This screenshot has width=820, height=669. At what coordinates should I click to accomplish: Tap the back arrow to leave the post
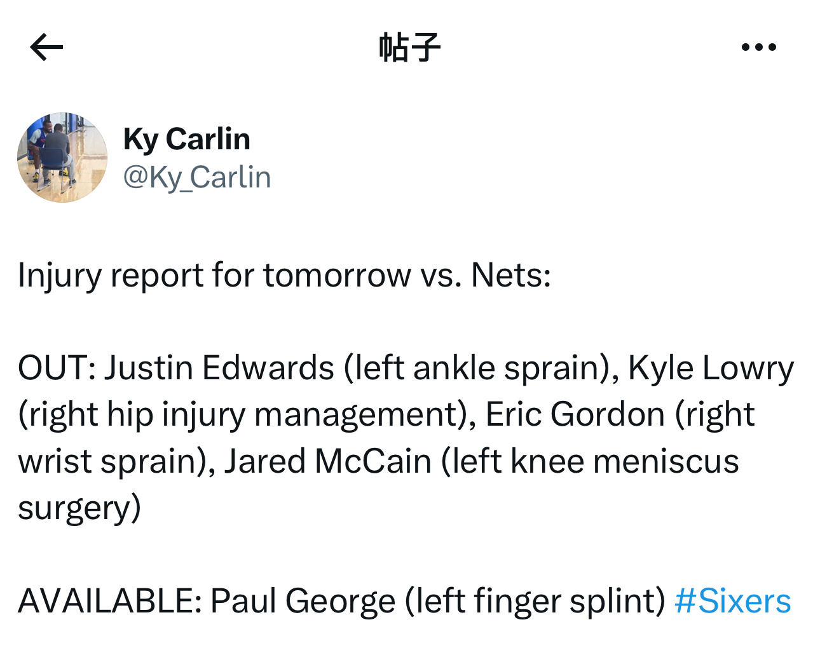point(46,47)
